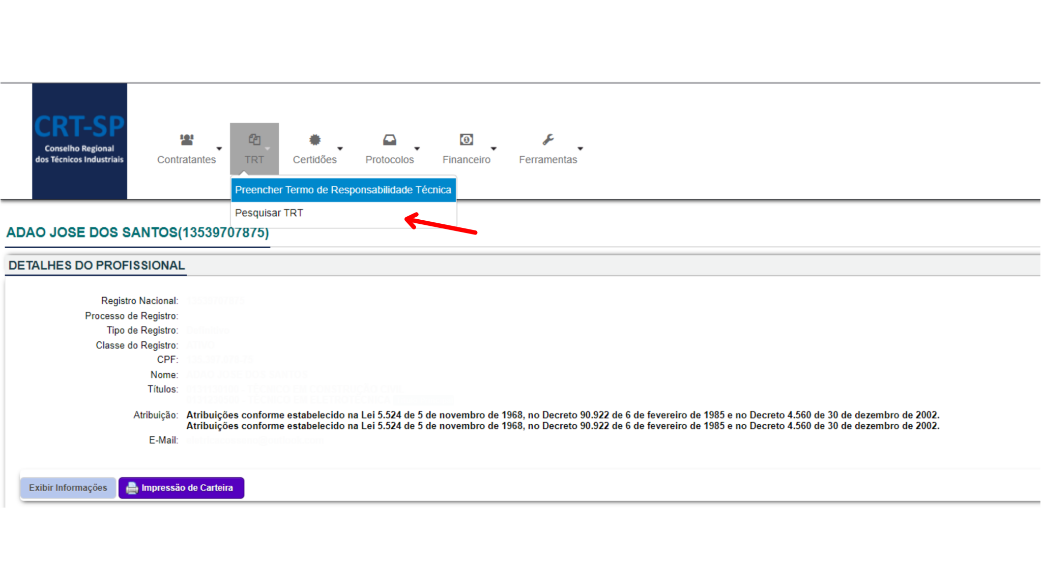
Task: Expand the Certidões dropdown arrow
Action: click(340, 149)
